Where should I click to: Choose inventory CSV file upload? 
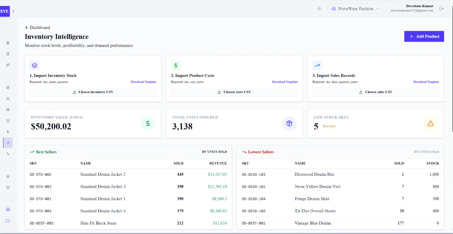93,92
